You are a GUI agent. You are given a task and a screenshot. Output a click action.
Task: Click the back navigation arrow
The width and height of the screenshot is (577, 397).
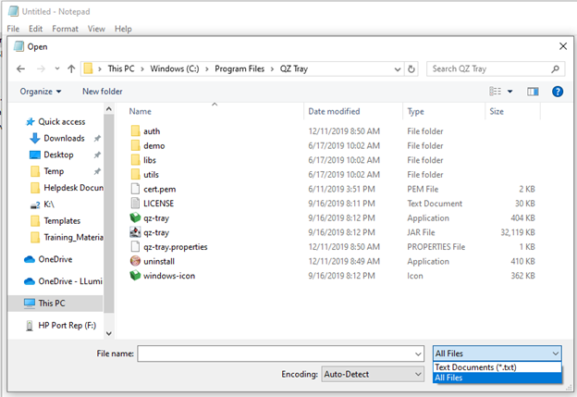coord(21,69)
